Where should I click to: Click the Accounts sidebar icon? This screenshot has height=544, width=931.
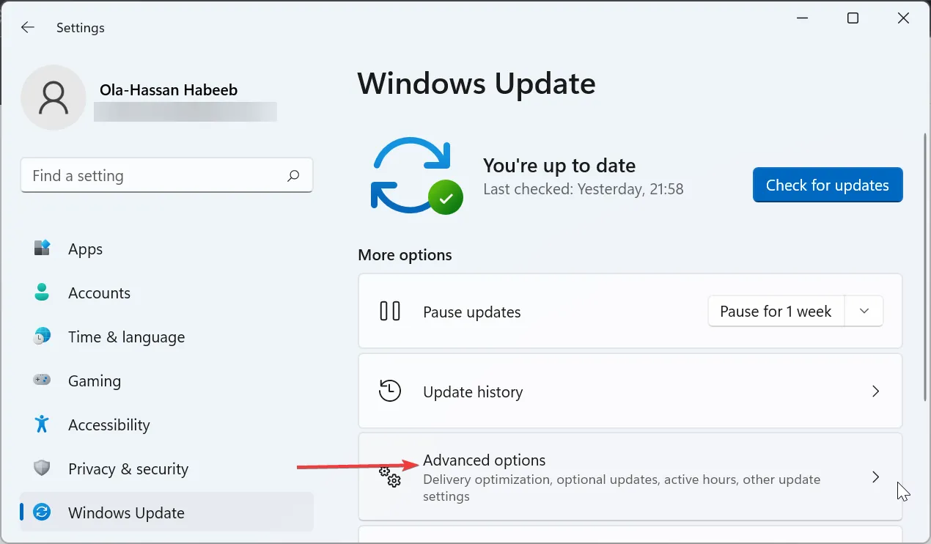[x=42, y=293]
